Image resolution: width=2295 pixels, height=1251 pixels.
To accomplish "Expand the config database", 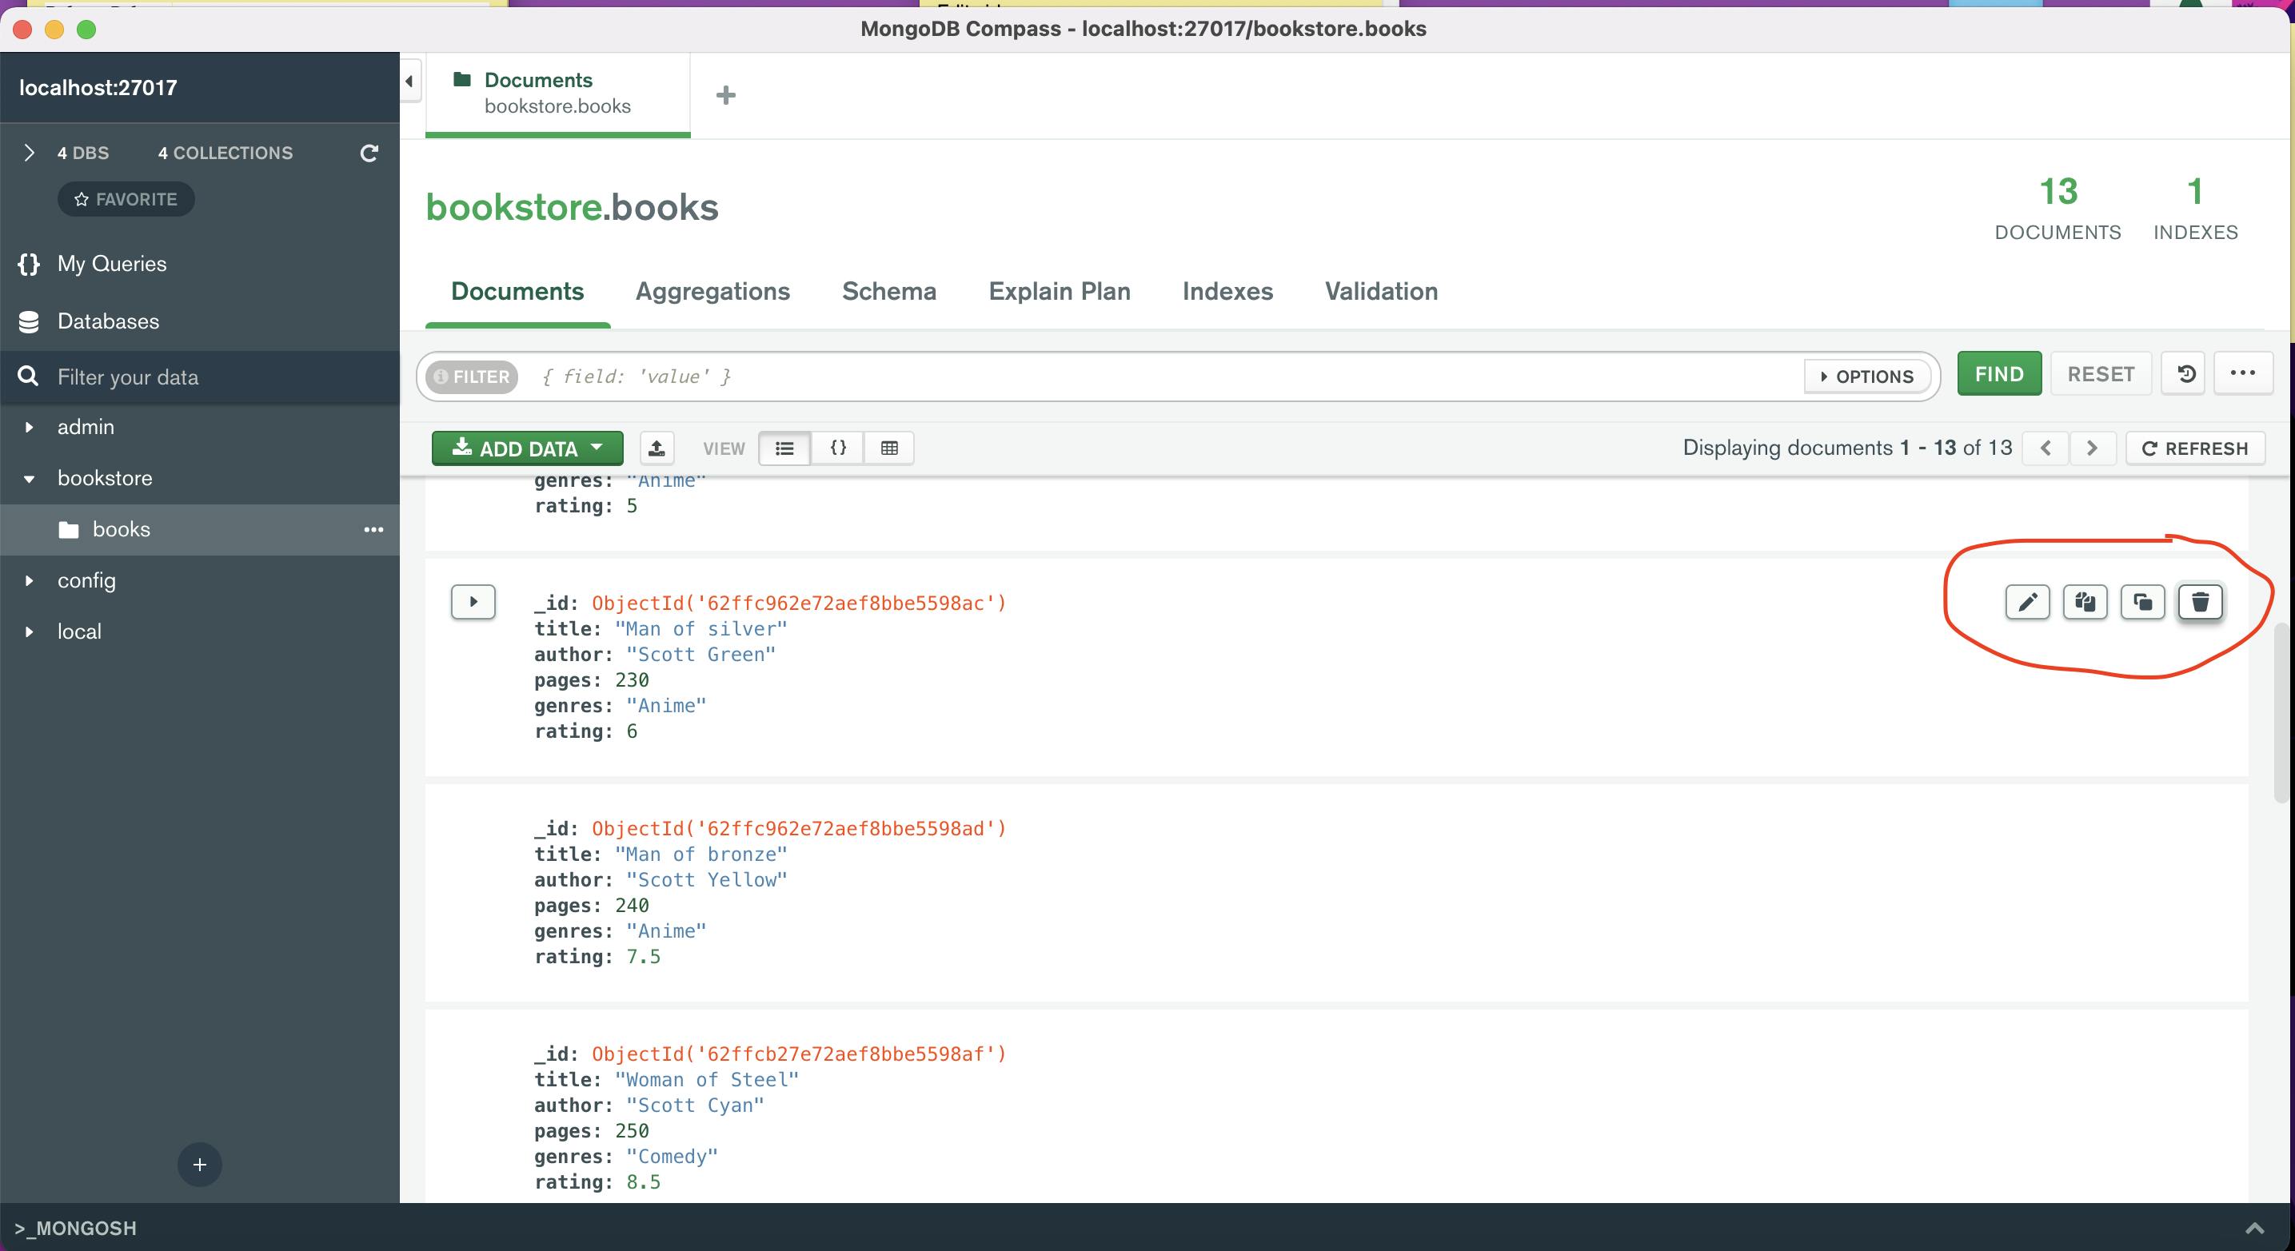I will coord(29,580).
